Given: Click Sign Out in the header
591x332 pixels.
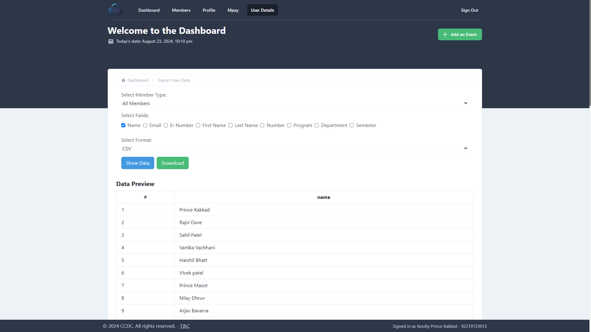Looking at the screenshot, I should point(469,10).
